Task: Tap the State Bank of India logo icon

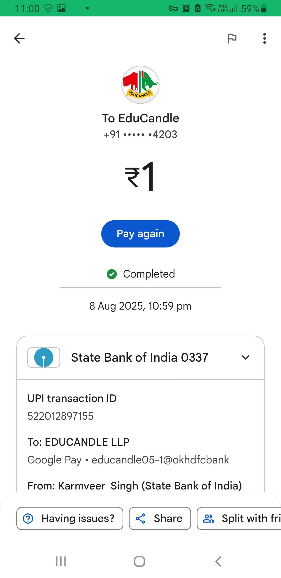Action: pyautogui.click(x=44, y=357)
